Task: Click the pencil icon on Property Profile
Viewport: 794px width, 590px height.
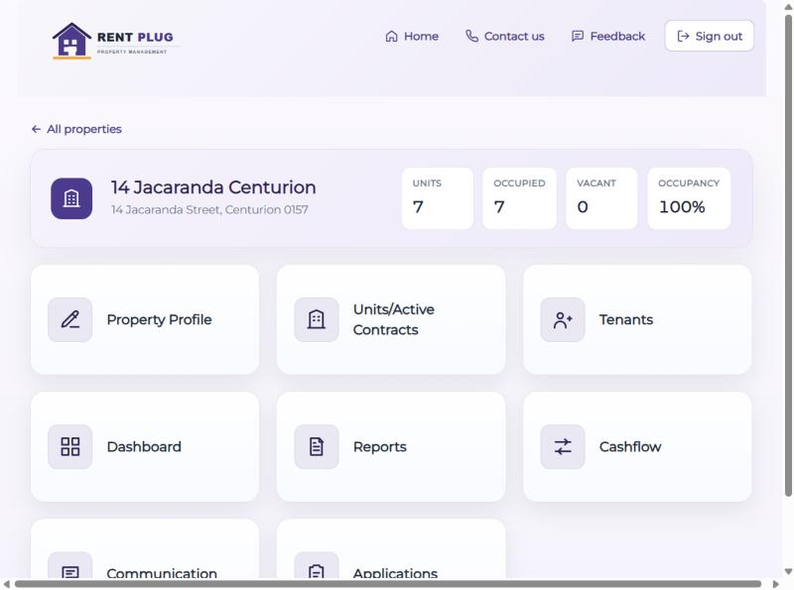Action: tap(69, 320)
